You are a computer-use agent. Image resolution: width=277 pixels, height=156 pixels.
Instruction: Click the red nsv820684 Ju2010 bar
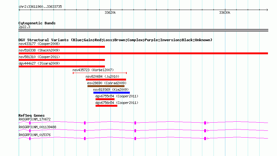tap(106, 80)
